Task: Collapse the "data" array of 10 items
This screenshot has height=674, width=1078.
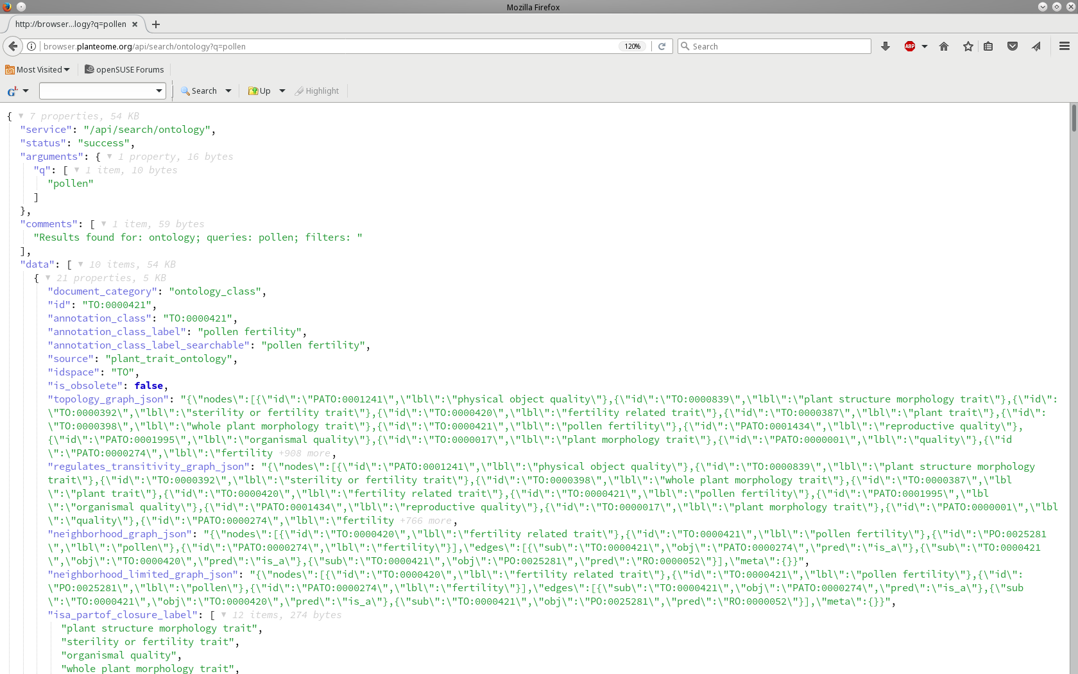Action: click(x=81, y=264)
